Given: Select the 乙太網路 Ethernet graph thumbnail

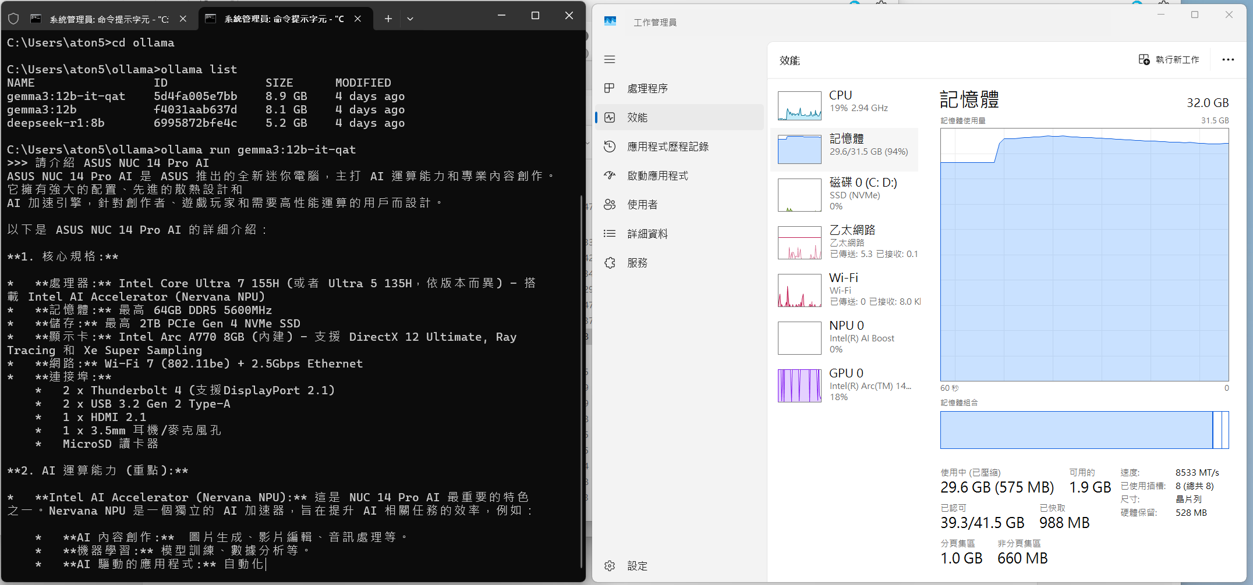Looking at the screenshot, I should 799,242.
